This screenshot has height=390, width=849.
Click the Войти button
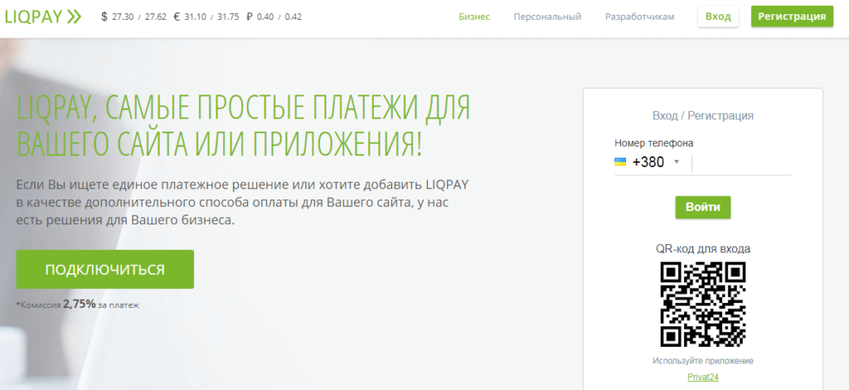[702, 206]
